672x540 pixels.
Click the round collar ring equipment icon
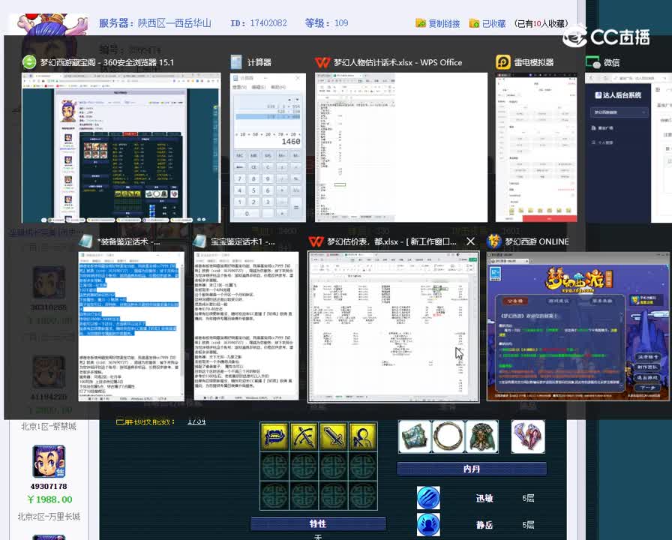coord(448,436)
